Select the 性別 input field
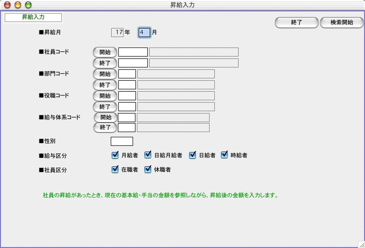The width and height of the screenshot is (365, 248). click(122, 141)
